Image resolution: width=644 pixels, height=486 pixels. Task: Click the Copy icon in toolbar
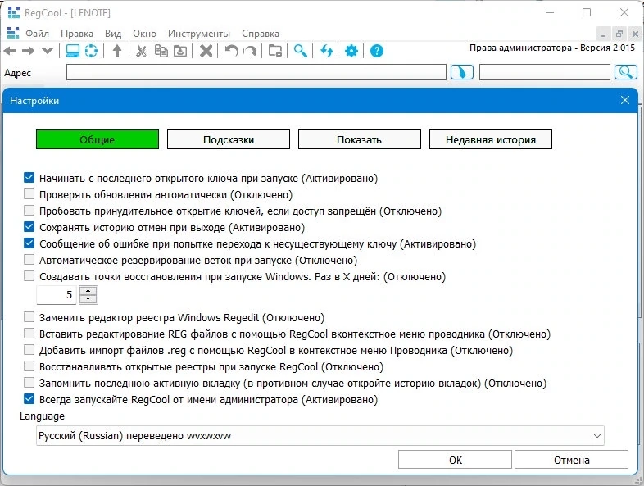tap(161, 52)
